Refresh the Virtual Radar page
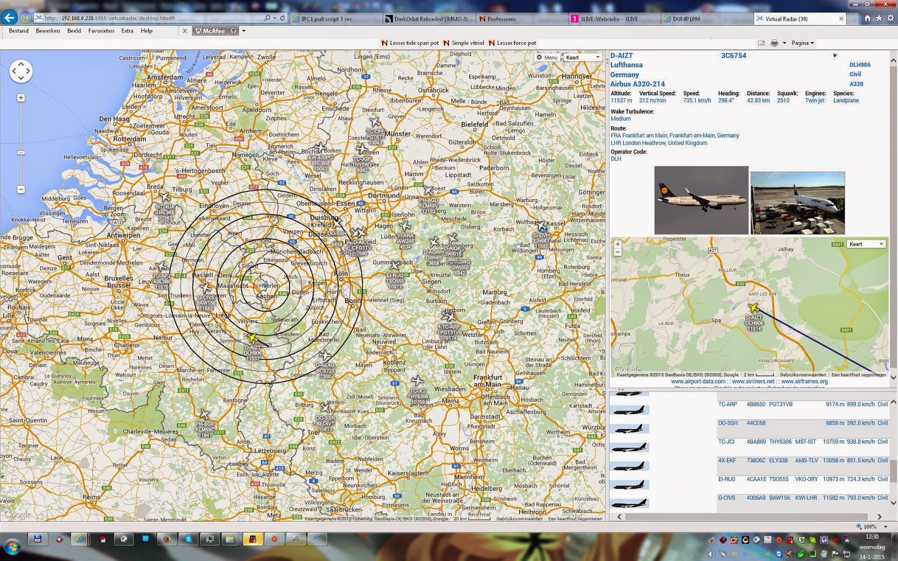The width and height of the screenshot is (898, 561). [282, 18]
